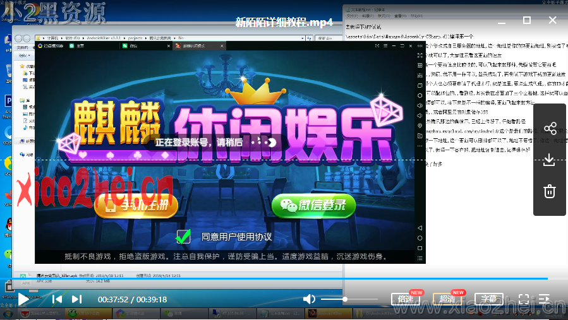Image resolution: width=568 pixels, height=320 pixels.
Task: Click the emulator volume down icon
Action: [x=420, y=116]
